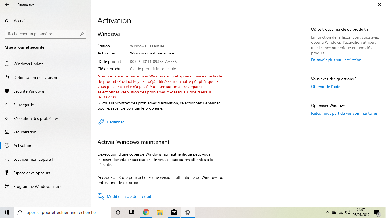
Task: Open Task View on the taskbar
Action: point(132,212)
